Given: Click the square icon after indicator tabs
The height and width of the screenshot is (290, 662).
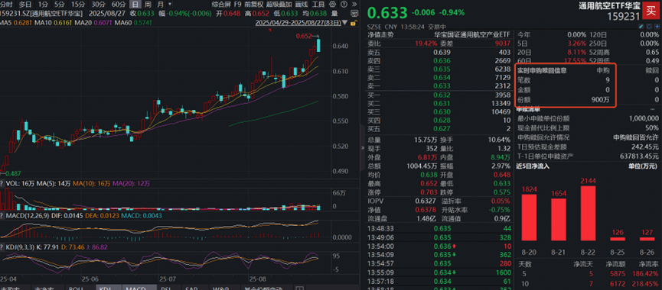Looking at the screenshot, I should pos(299,288).
